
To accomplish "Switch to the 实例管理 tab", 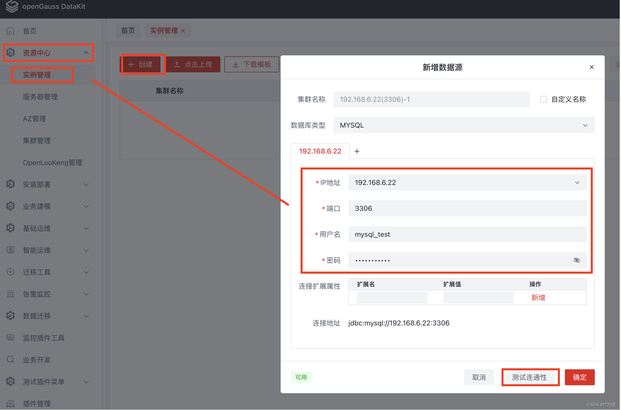I will [165, 30].
